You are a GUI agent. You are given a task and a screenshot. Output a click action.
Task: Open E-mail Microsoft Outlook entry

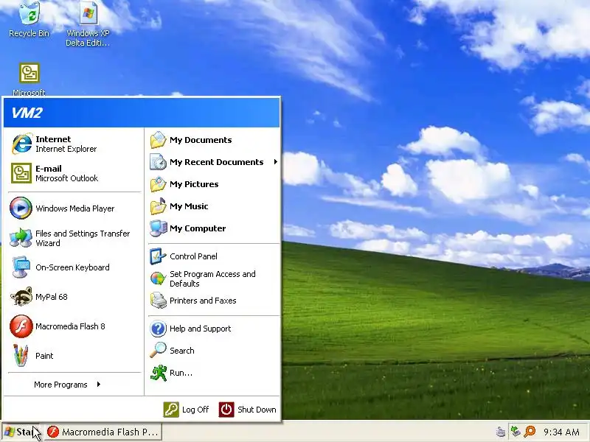click(x=74, y=173)
